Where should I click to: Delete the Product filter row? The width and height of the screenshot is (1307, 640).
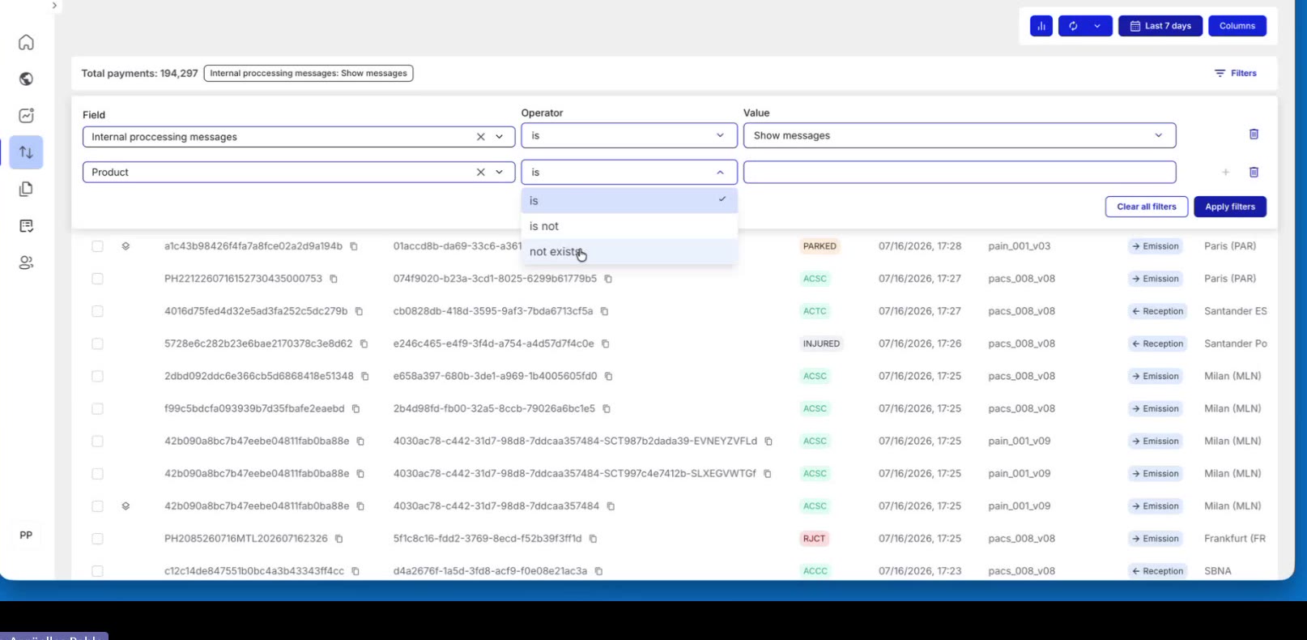(1254, 172)
